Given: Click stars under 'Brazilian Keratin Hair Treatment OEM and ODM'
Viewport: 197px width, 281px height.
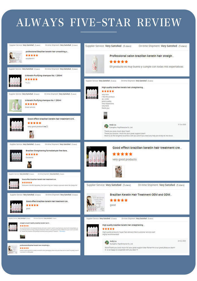Looking at the screenshot, I should click(x=119, y=200).
